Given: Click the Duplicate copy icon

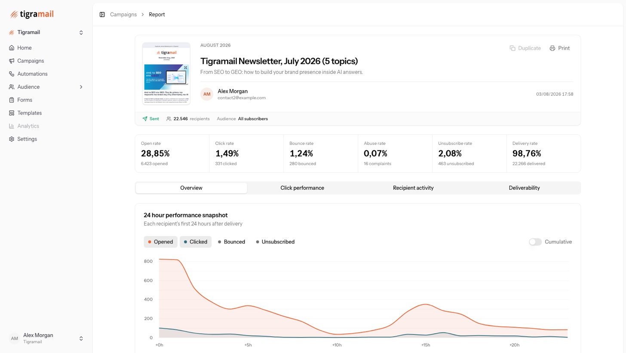Looking at the screenshot, I should click(512, 48).
